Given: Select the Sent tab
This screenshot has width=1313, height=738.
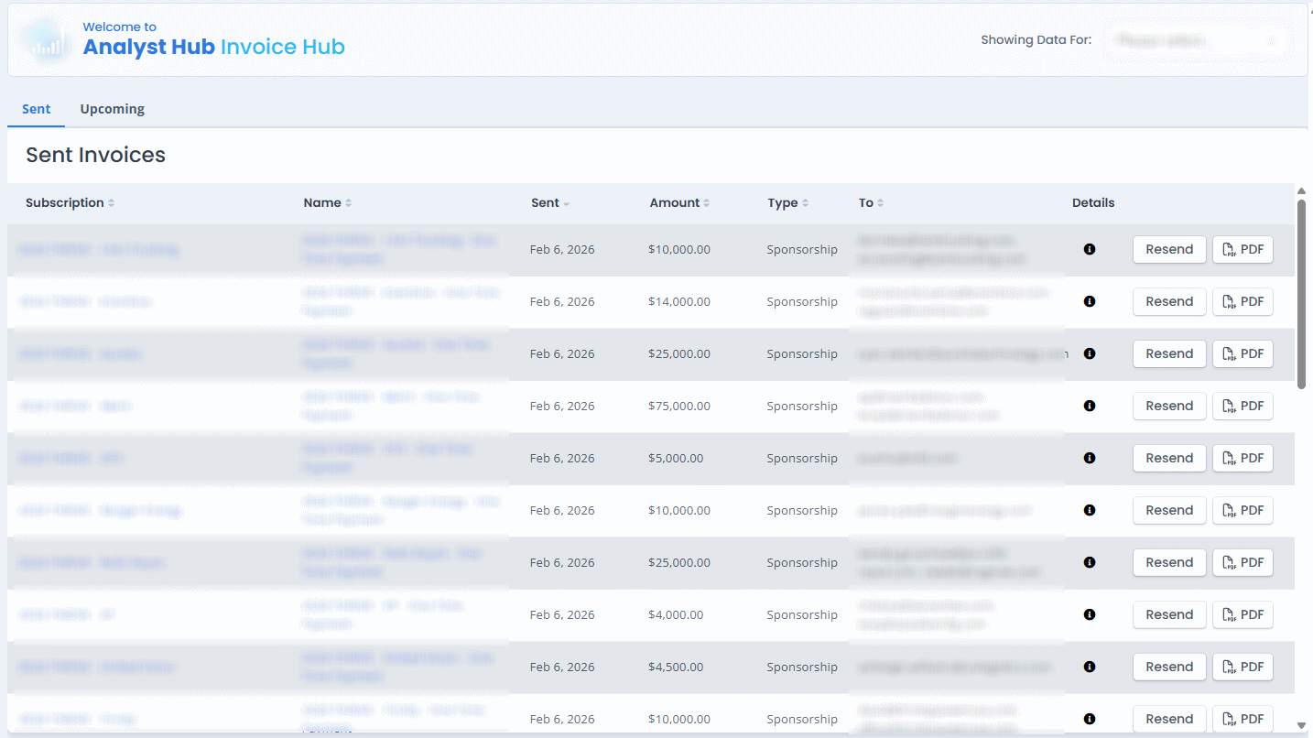Looking at the screenshot, I should pos(36,108).
